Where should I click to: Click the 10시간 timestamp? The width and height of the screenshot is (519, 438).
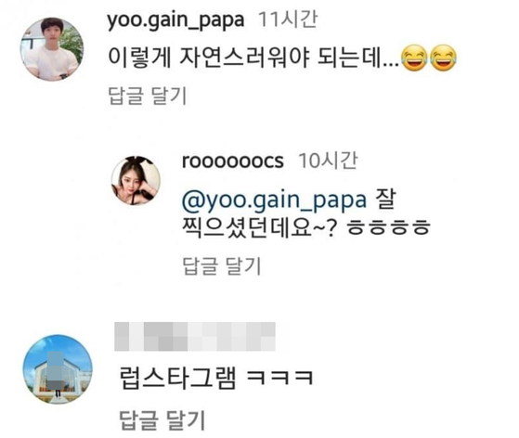(x=328, y=161)
